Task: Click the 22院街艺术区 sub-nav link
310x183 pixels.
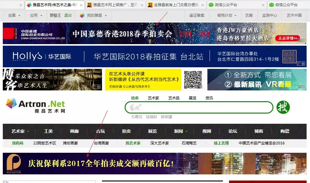Action: [x=45, y=143]
